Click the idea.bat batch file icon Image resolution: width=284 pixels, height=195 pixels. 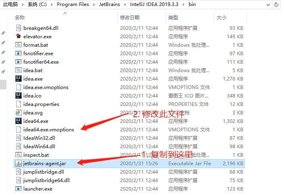tap(19, 70)
